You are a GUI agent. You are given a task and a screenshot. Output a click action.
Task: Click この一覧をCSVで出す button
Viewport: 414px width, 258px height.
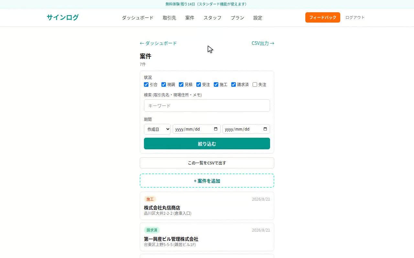(207, 163)
